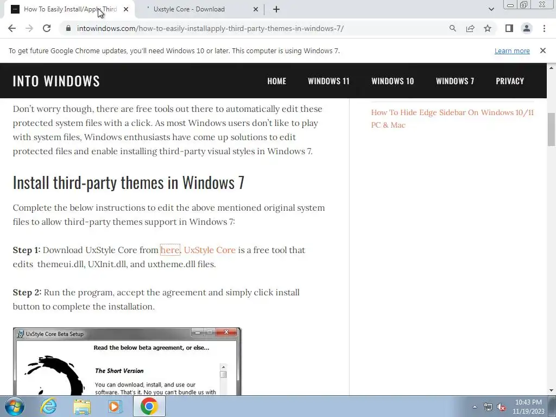Click the page vertical scrollbar thumb
The height and width of the screenshot is (417, 556).
click(x=551, y=129)
